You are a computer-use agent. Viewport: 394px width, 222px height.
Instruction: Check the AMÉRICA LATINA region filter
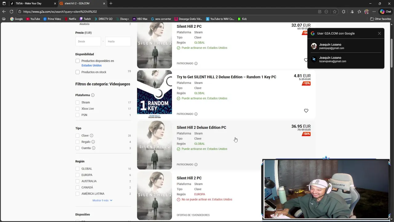click(x=78, y=194)
